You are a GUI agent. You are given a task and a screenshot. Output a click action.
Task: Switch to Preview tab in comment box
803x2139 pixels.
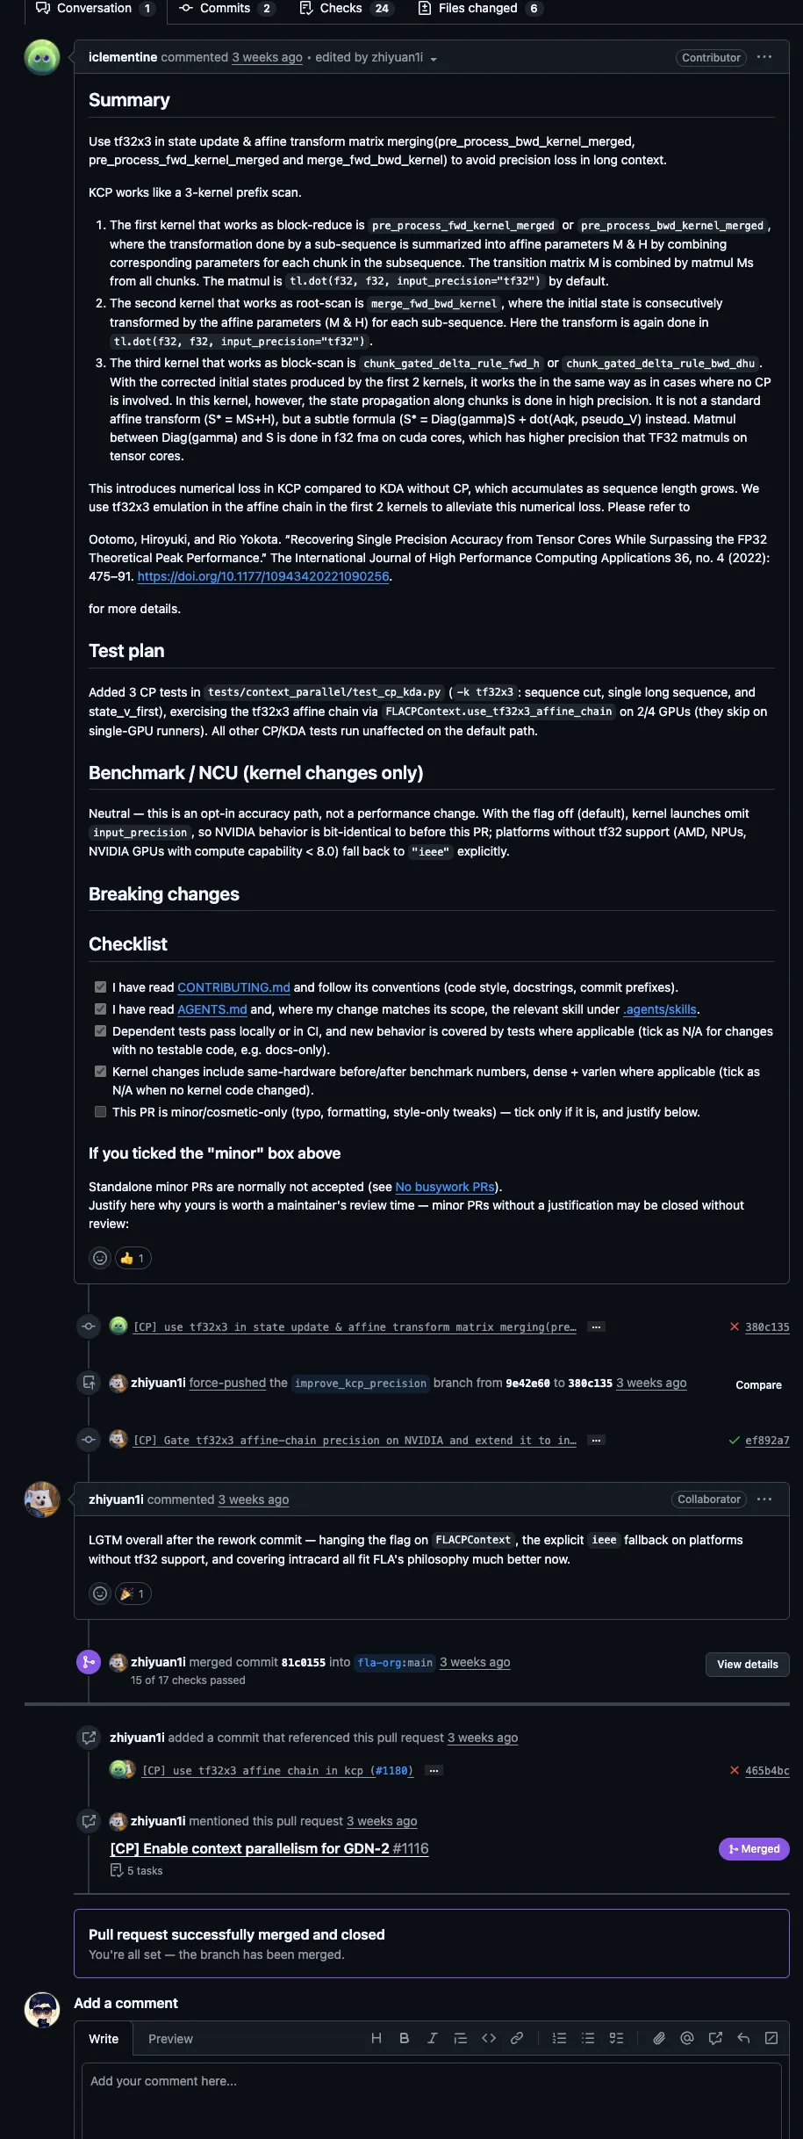170,2039
